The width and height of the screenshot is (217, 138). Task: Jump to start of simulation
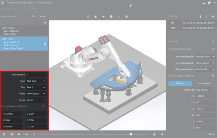tap(4, 134)
